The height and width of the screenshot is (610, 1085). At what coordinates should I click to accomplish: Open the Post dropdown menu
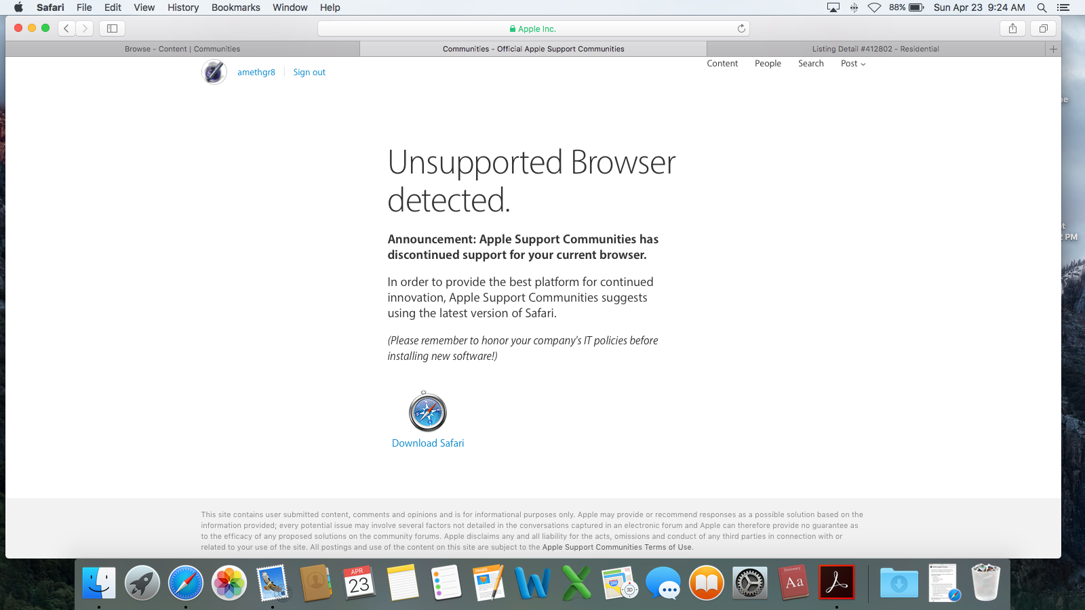click(x=852, y=63)
